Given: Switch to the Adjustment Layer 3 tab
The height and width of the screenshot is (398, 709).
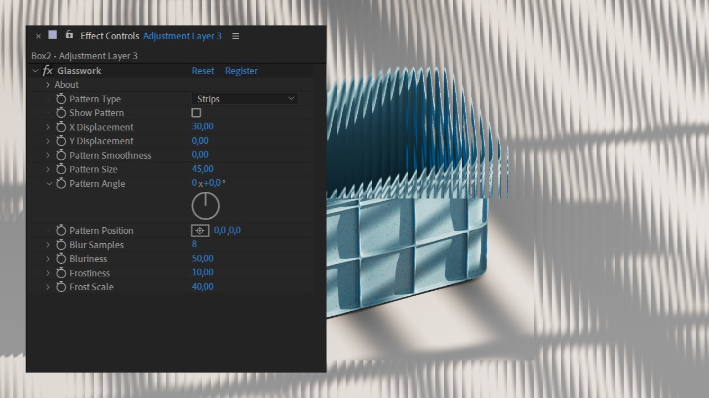Looking at the screenshot, I should [x=182, y=36].
